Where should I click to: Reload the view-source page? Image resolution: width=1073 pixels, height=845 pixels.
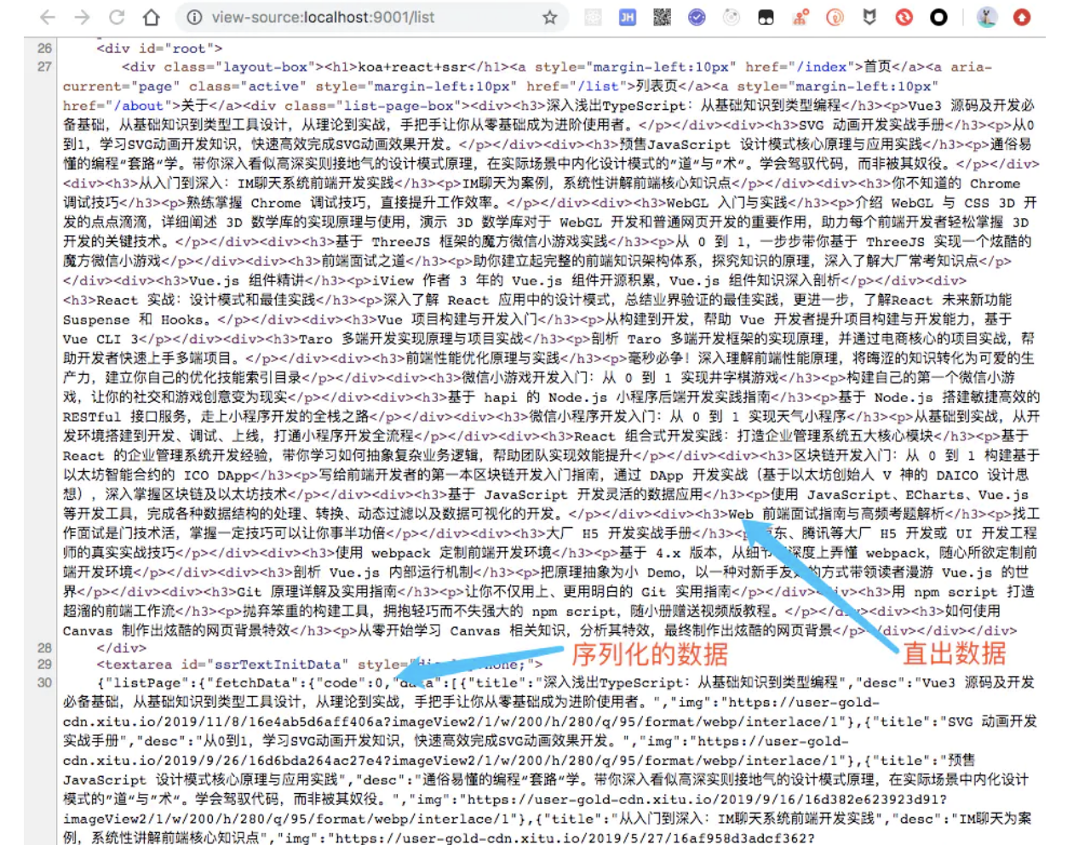point(117,17)
